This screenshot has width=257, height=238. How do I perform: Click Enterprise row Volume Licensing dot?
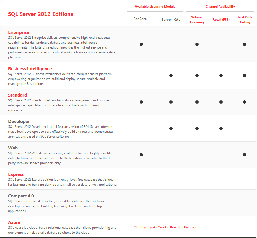197,44
